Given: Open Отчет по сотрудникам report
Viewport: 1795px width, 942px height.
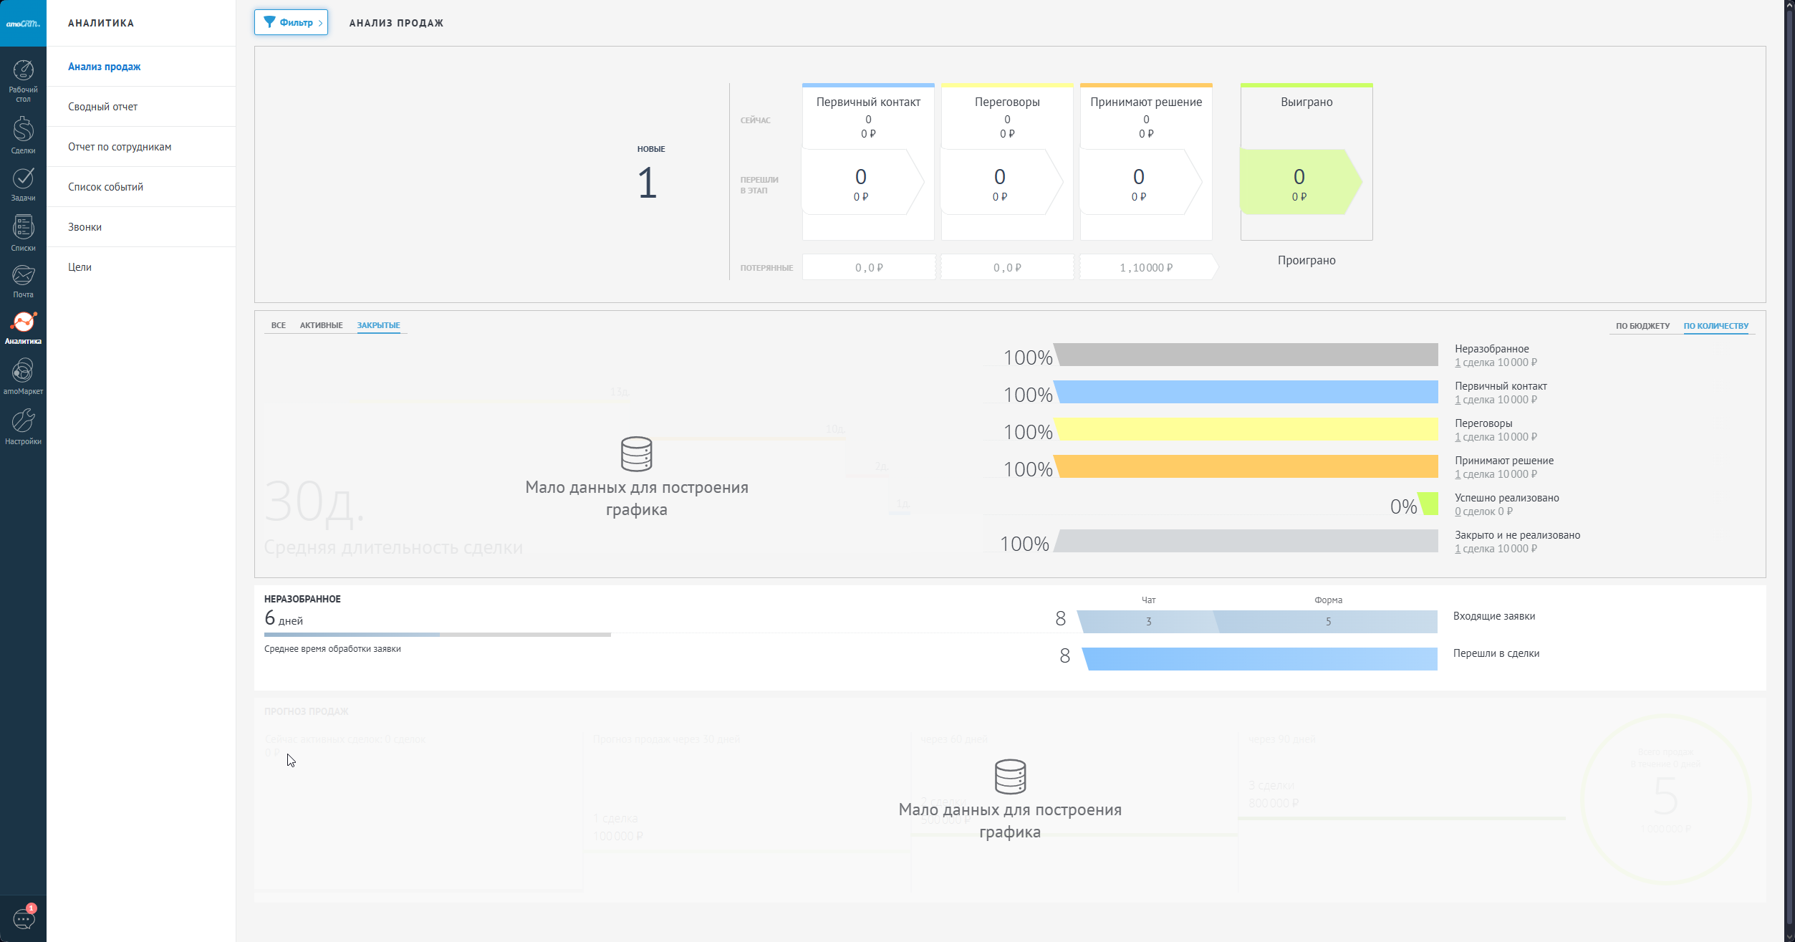Looking at the screenshot, I should pos(120,147).
